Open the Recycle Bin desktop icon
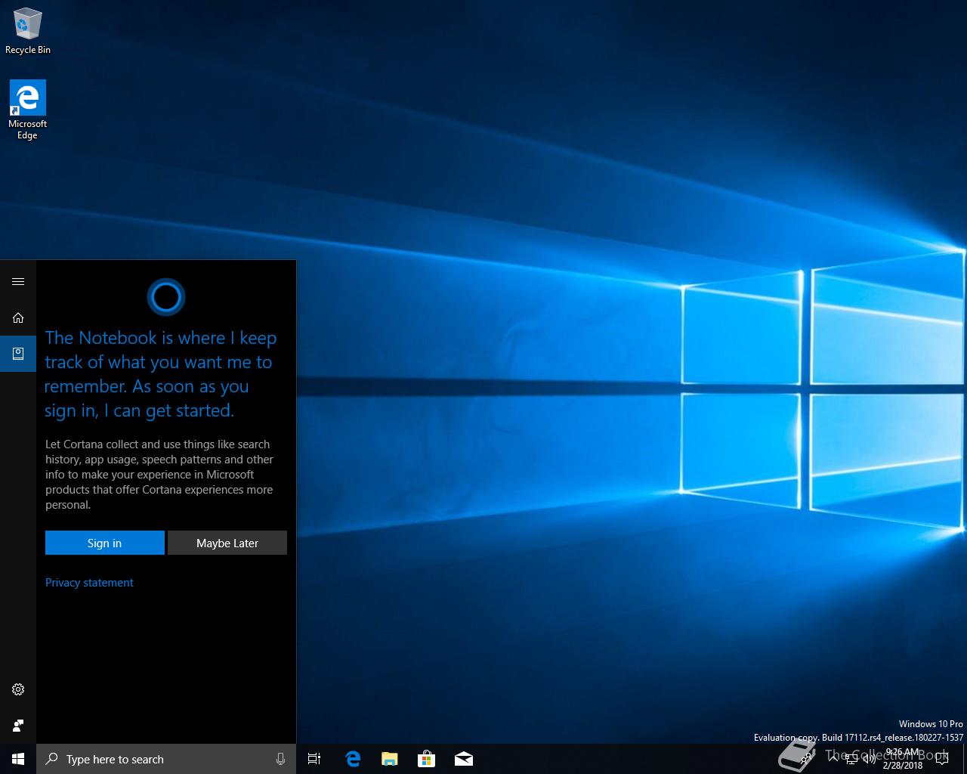967x774 pixels. [x=28, y=31]
